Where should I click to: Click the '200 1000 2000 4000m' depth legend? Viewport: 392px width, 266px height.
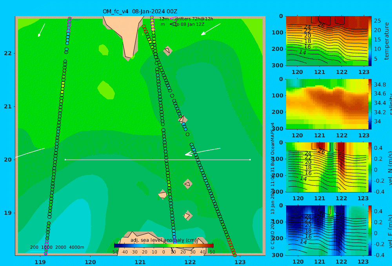[57, 247]
